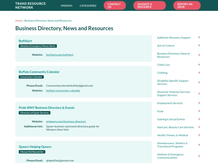Click arrow icon beside Domestic Violence Survivor Support
Screen dimensions: 218x163
pos(199,93)
